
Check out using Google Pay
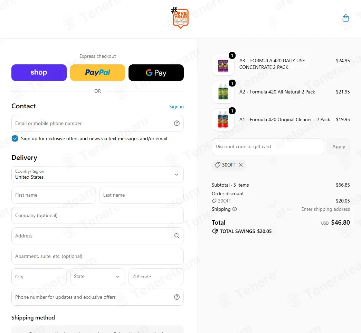point(156,73)
